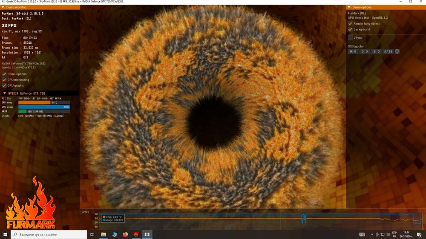The width and height of the screenshot is (426, 239).
Task: Open the clock showing 14:14
Action: pos(406,234)
